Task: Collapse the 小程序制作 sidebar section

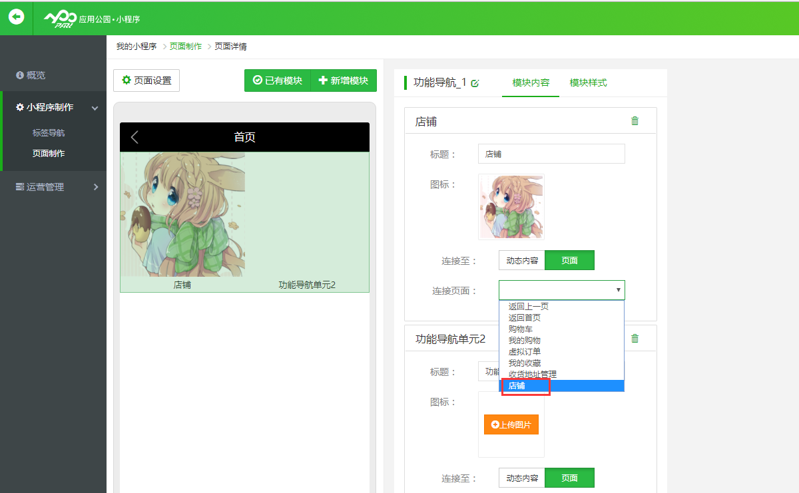Action: 95,108
